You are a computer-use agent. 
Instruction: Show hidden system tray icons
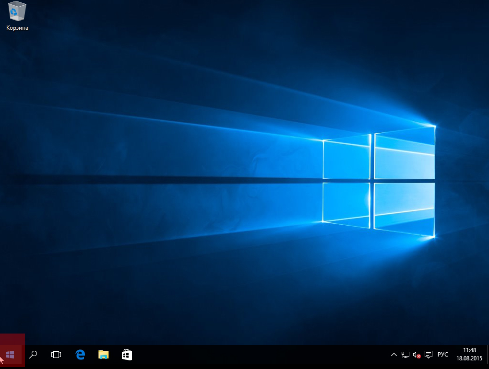pos(394,355)
